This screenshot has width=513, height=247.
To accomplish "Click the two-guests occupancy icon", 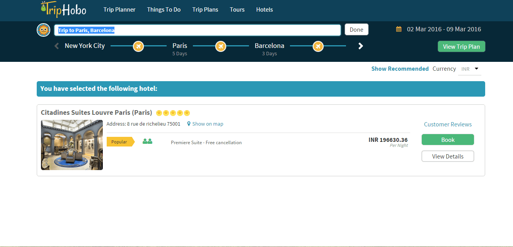I will (x=147, y=141).
